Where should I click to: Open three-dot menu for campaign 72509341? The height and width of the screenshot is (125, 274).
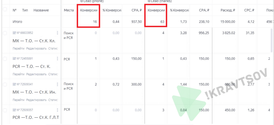57,84
